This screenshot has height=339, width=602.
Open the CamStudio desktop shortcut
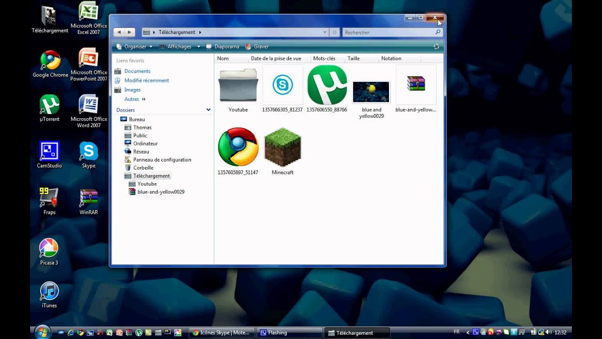tap(49, 155)
